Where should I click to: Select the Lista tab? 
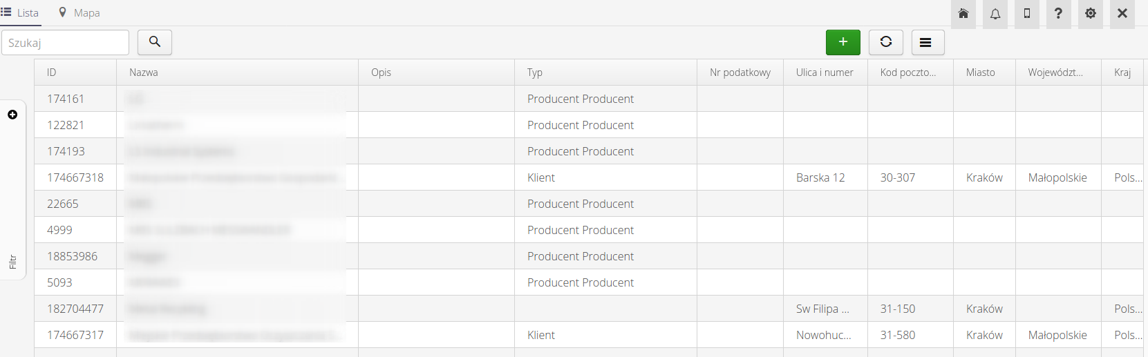tap(20, 13)
